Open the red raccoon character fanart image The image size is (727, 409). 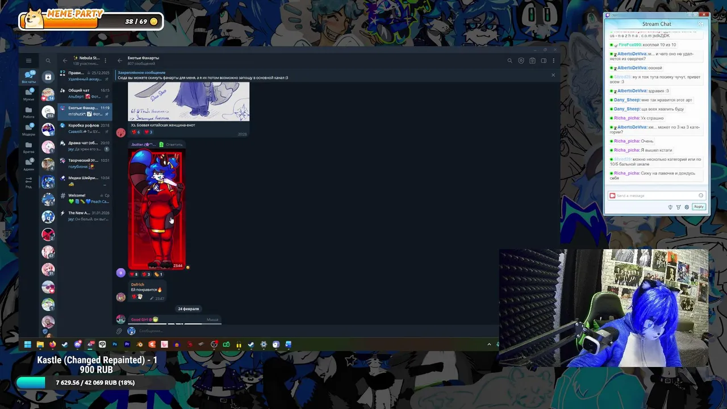(157, 209)
